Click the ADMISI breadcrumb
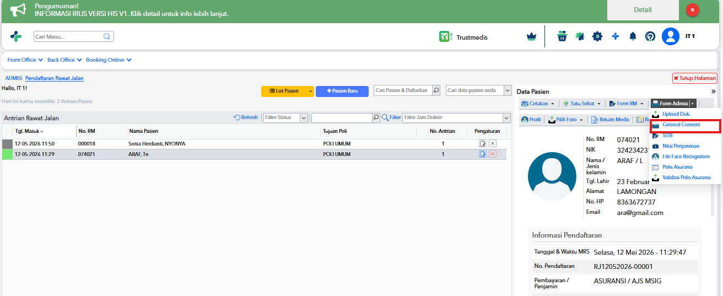 pos(14,78)
